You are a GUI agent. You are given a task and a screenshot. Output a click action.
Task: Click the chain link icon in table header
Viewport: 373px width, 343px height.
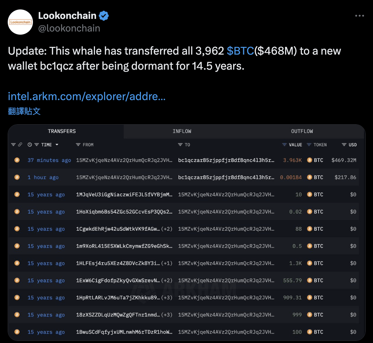coord(20,145)
